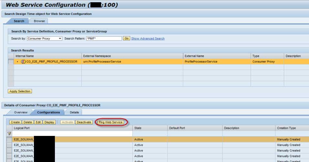
Task: Click the Create button
Action: click(15, 122)
